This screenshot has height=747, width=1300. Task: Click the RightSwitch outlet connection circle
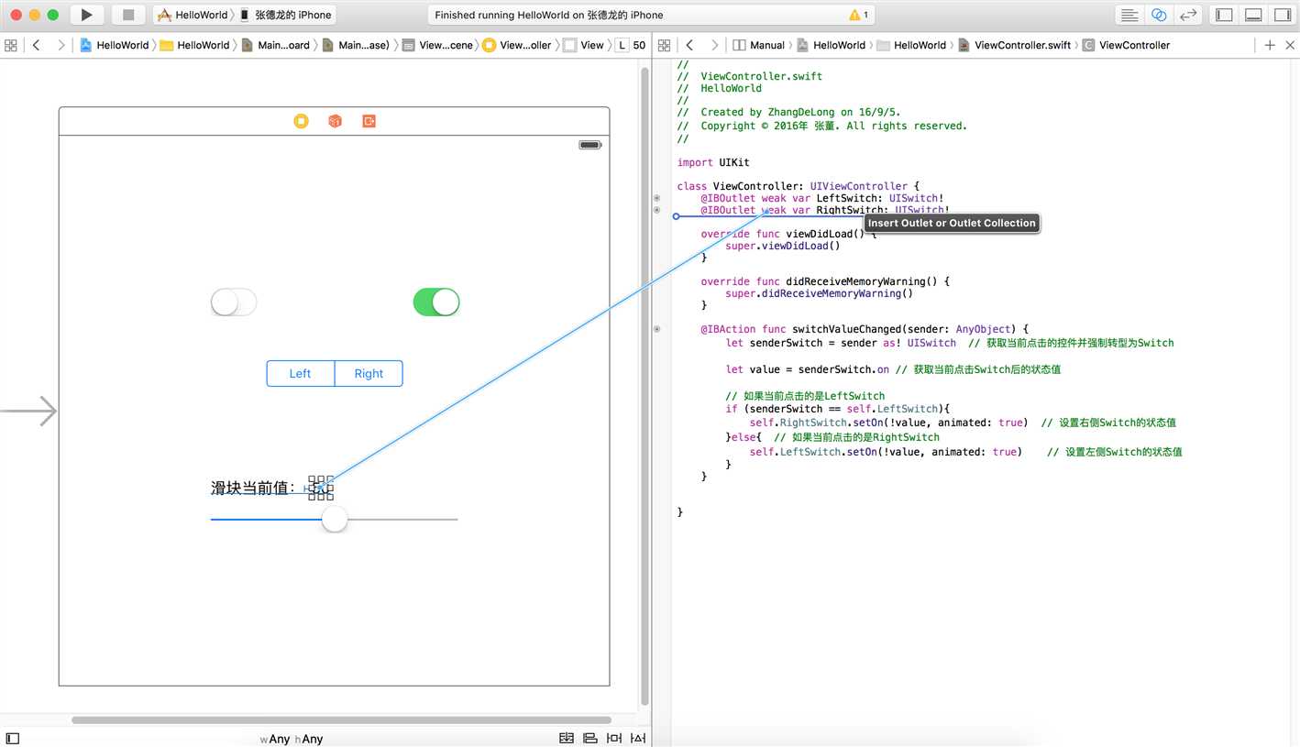pos(656,210)
